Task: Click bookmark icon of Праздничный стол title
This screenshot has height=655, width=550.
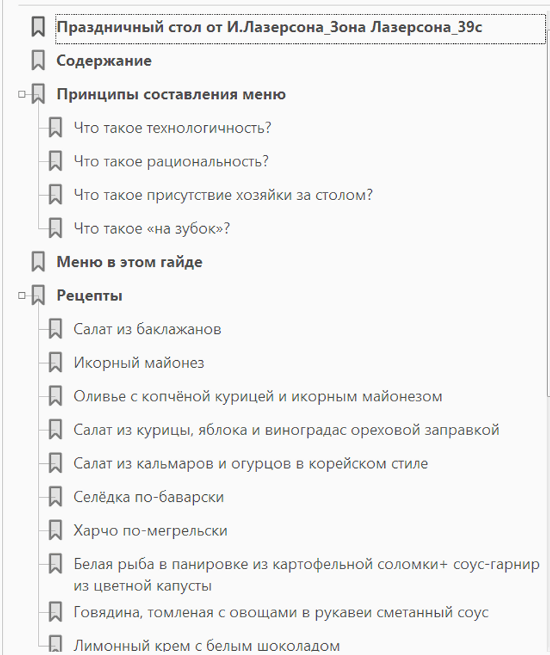Action: pos(38,27)
